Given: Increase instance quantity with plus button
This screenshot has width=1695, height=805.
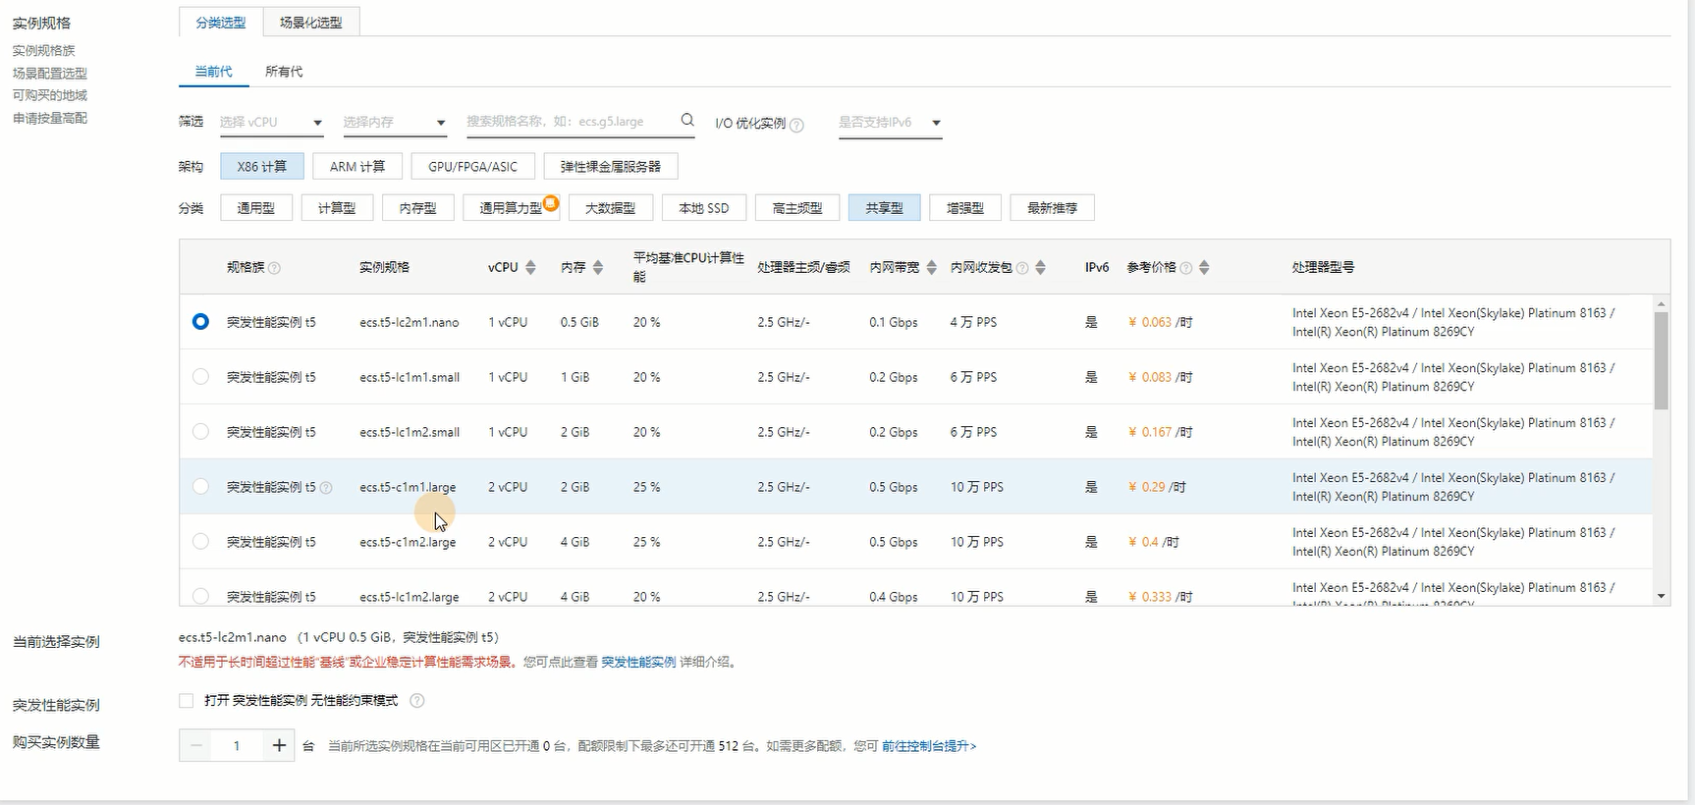Looking at the screenshot, I should pyautogui.click(x=279, y=746).
